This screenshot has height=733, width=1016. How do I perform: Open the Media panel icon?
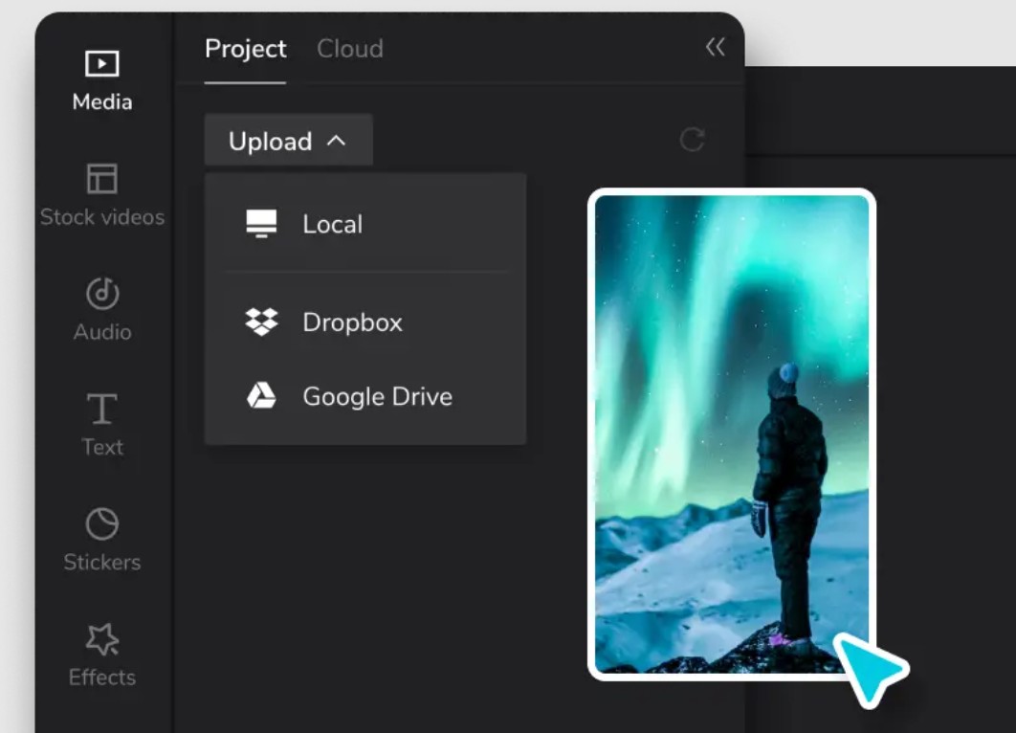[x=101, y=64]
